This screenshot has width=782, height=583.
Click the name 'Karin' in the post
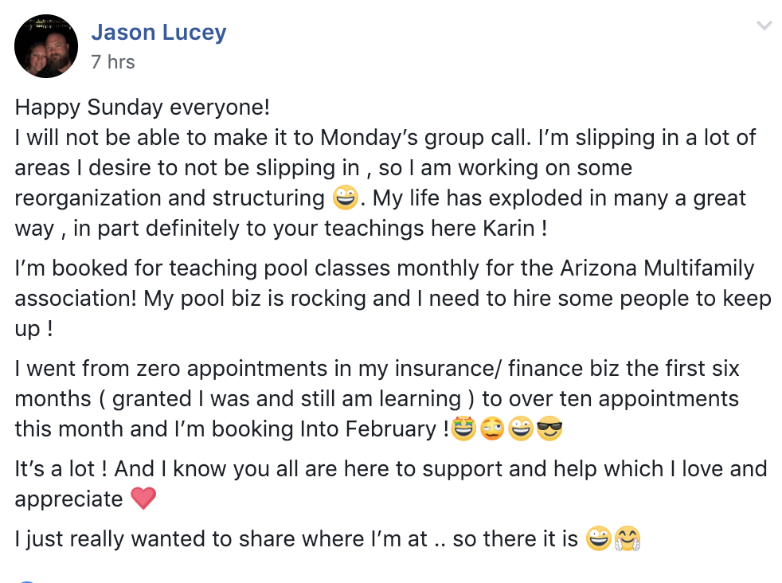pyautogui.click(x=509, y=228)
